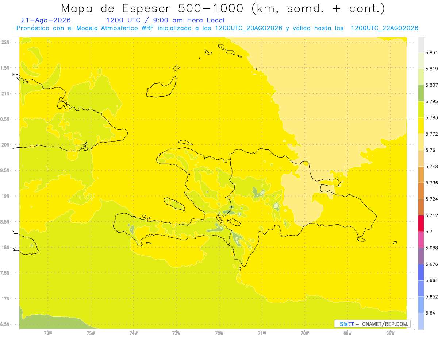Click the 68W longitude label
The image size is (438, 338).
tap(390, 333)
